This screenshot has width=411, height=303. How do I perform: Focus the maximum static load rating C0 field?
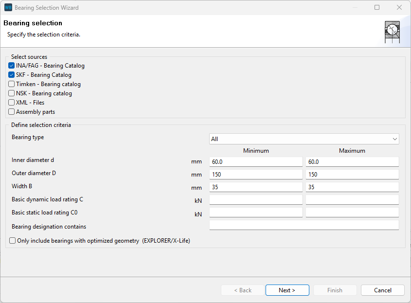pos(352,213)
